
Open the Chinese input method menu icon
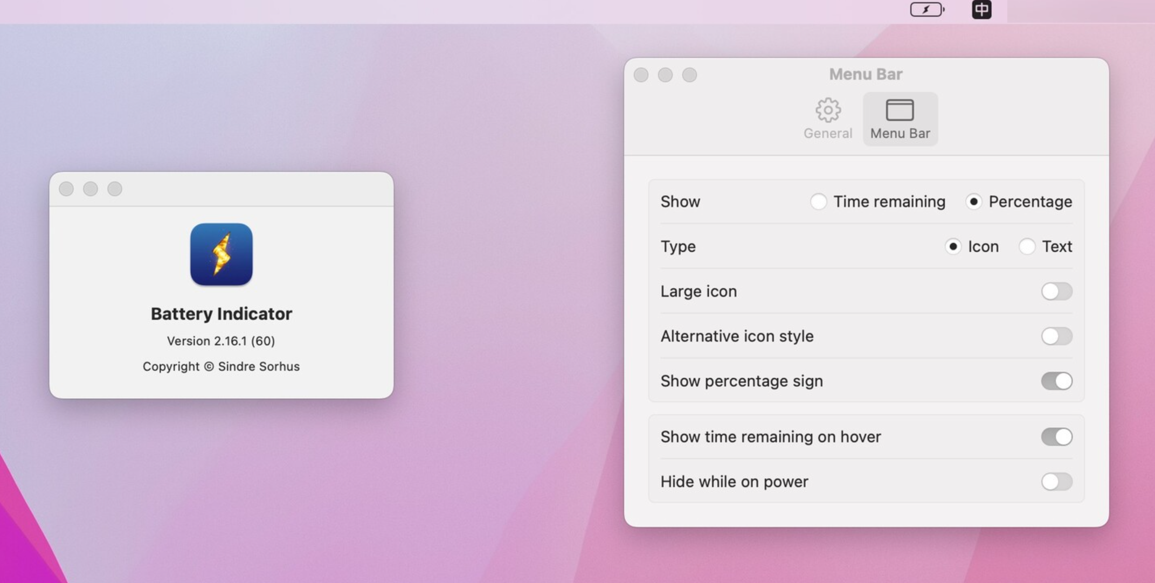click(981, 10)
